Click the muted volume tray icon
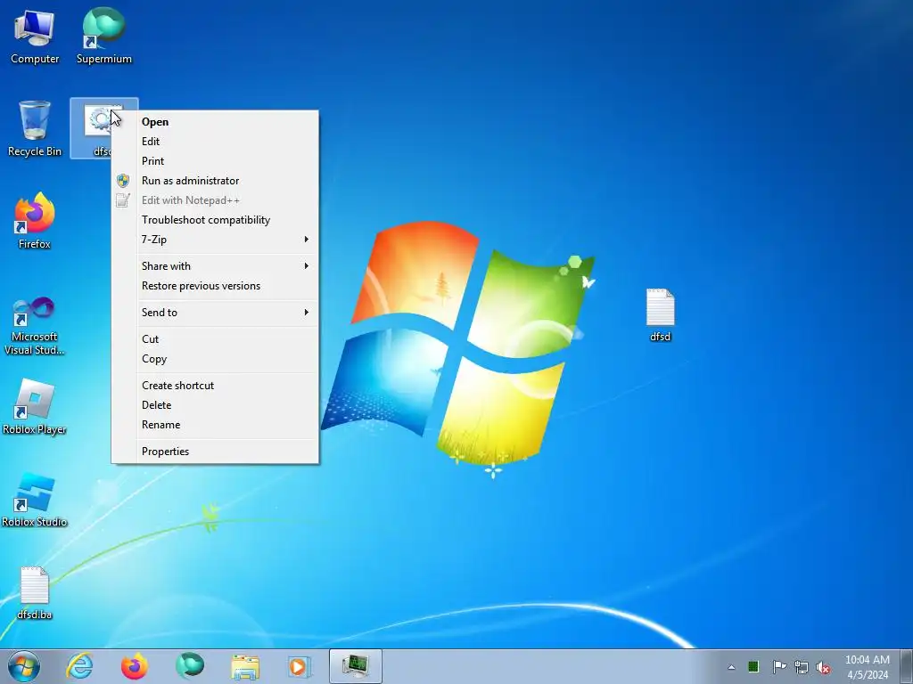Viewport: 913px width, 684px height. tap(823, 667)
